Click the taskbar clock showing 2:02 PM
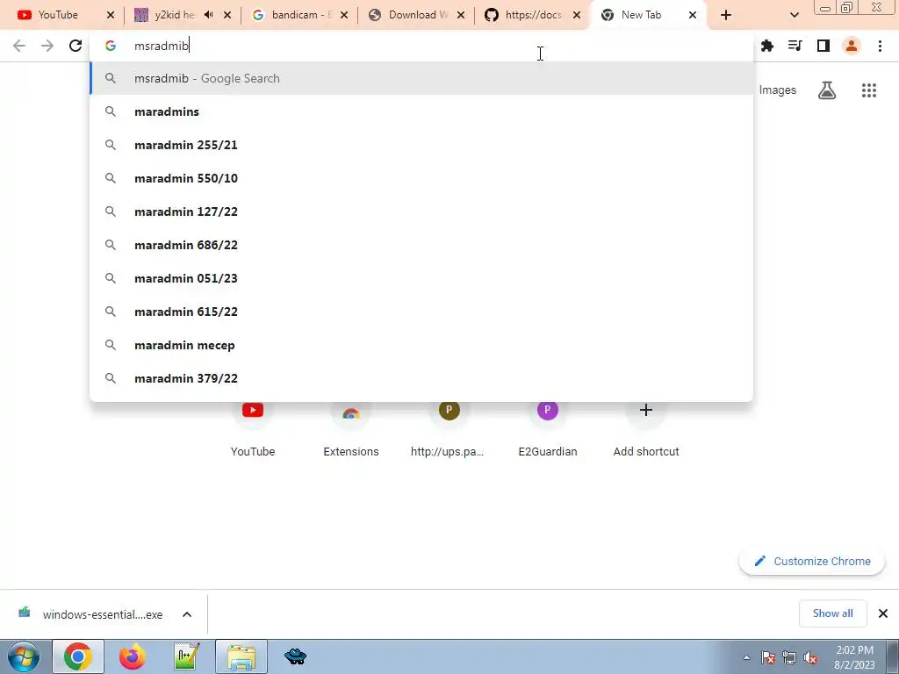This screenshot has width=899, height=674. click(x=854, y=657)
